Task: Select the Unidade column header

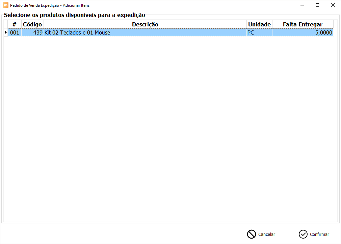Action: [x=259, y=24]
